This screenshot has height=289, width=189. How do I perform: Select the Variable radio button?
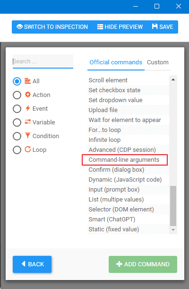17,123
